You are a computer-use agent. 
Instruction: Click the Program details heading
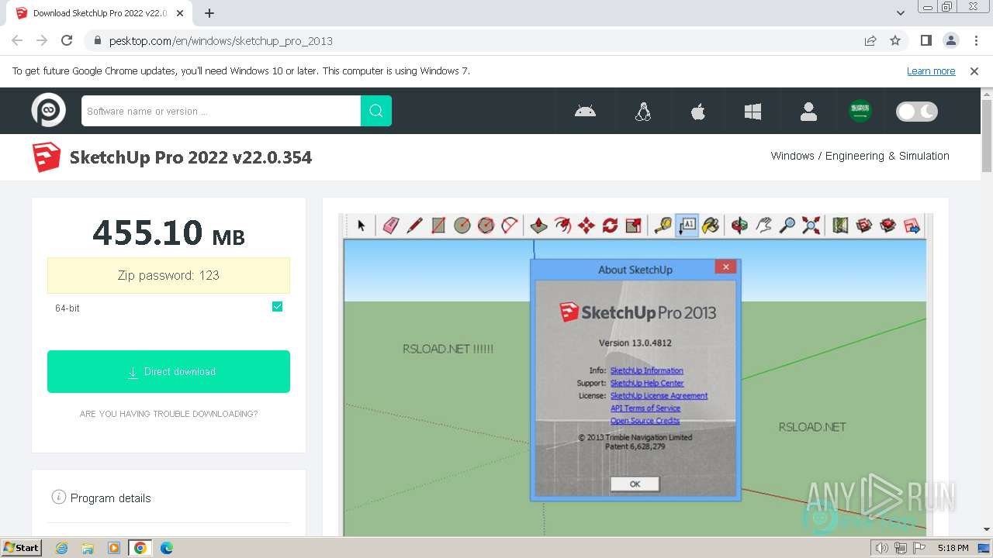pos(111,498)
